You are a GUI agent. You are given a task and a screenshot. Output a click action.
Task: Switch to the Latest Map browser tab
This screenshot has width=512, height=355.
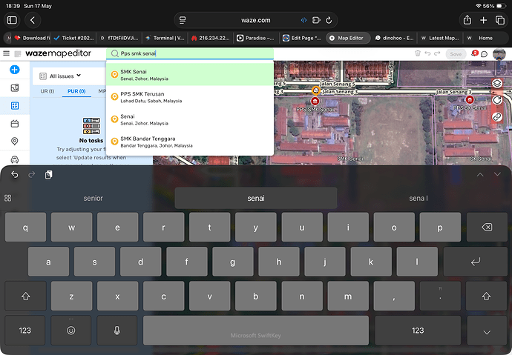tap(440, 38)
